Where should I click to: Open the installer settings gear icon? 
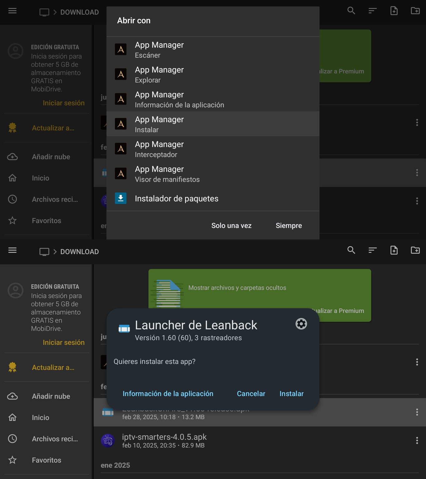coord(301,324)
